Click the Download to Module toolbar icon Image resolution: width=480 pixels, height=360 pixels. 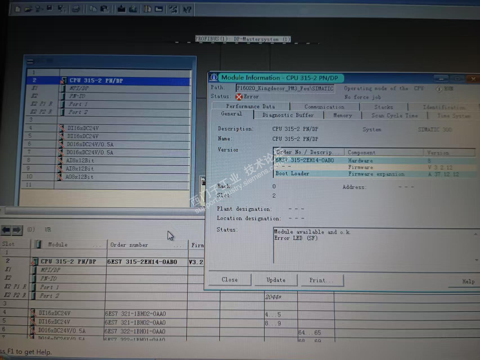click(x=121, y=9)
